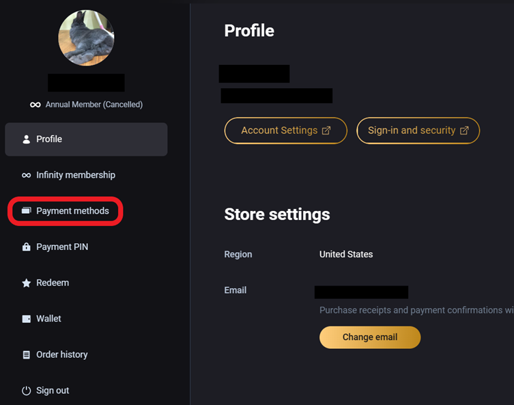Click the Change email button
The width and height of the screenshot is (514, 405).
370,337
